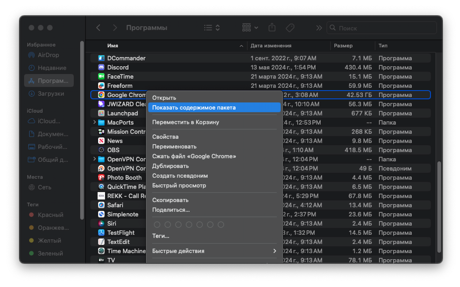The width and height of the screenshot is (460, 287).
Task: Choose Открыть in context menu
Action: [x=214, y=98]
